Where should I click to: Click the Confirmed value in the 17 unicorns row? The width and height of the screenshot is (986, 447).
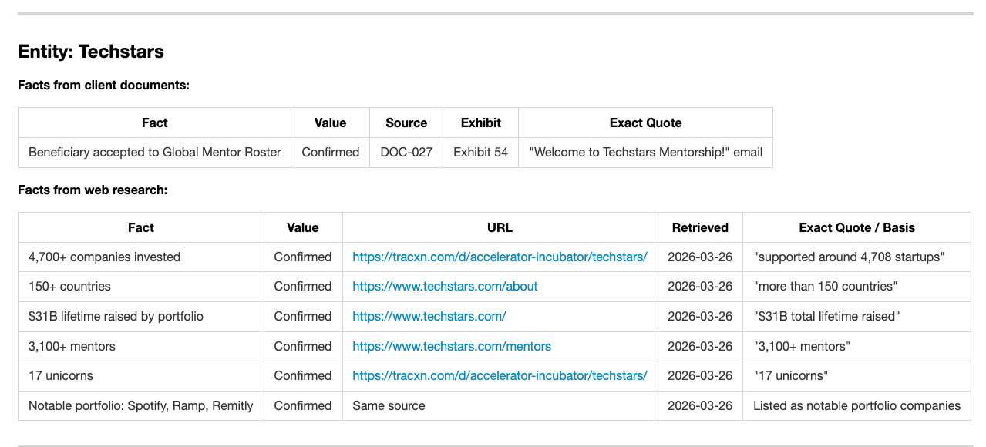tap(303, 375)
